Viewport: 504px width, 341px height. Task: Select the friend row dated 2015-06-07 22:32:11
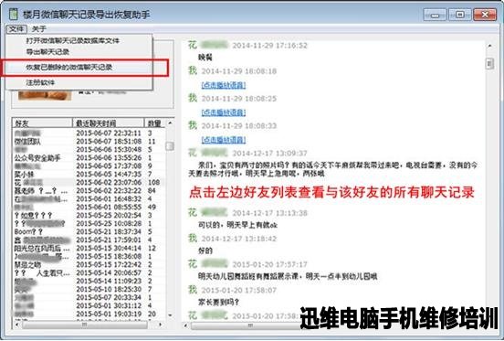[x=89, y=133]
